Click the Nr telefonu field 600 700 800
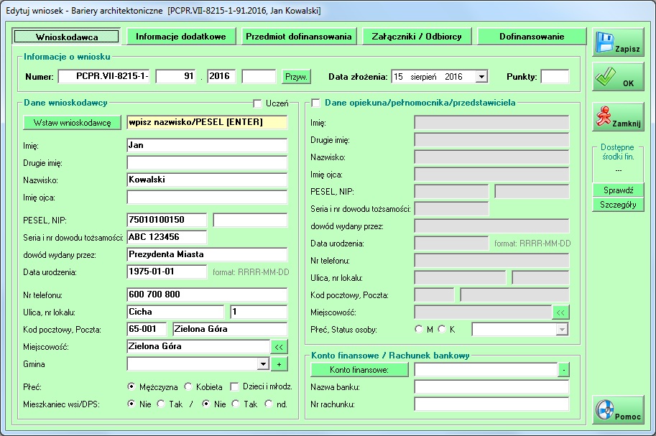The height and width of the screenshot is (436, 656). click(207, 294)
